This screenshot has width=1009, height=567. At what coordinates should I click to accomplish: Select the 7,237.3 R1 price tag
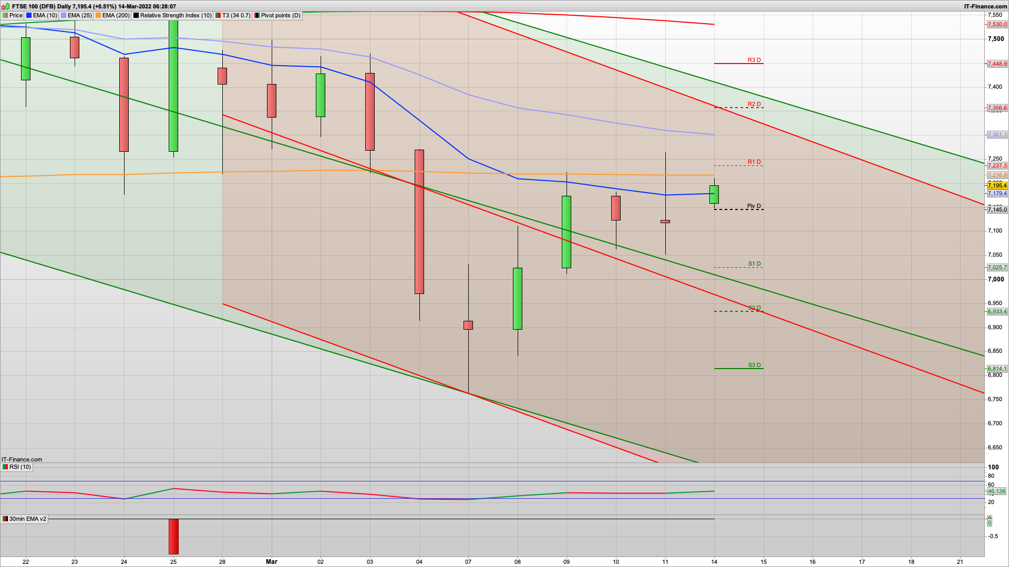[x=997, y=165]
